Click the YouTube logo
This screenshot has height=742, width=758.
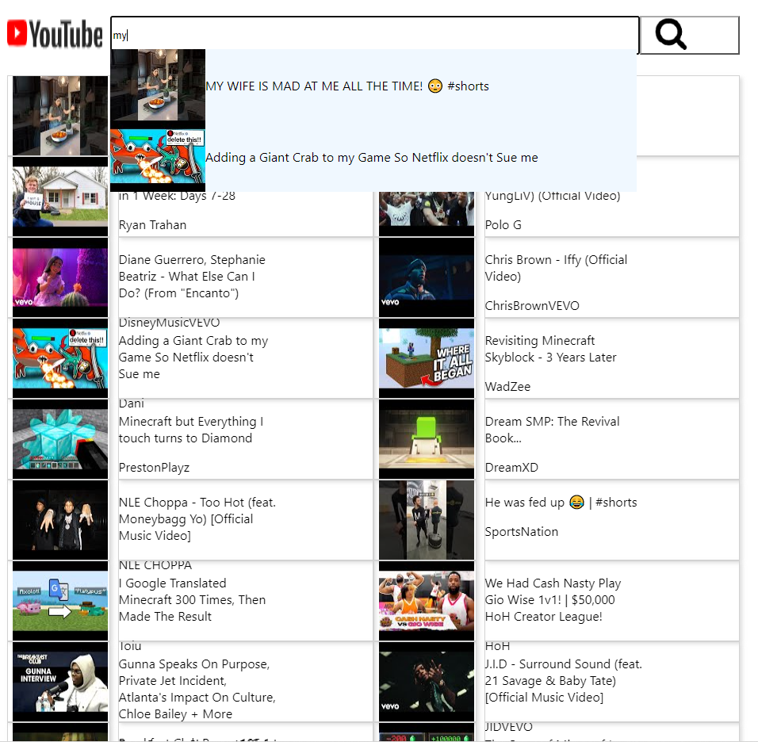click(x=55, y=34)
